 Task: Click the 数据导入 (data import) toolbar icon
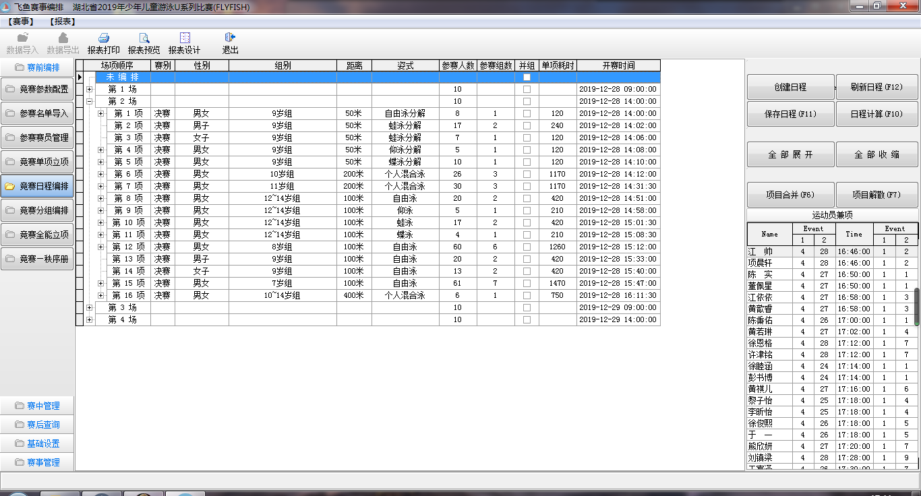pos(22,38)
